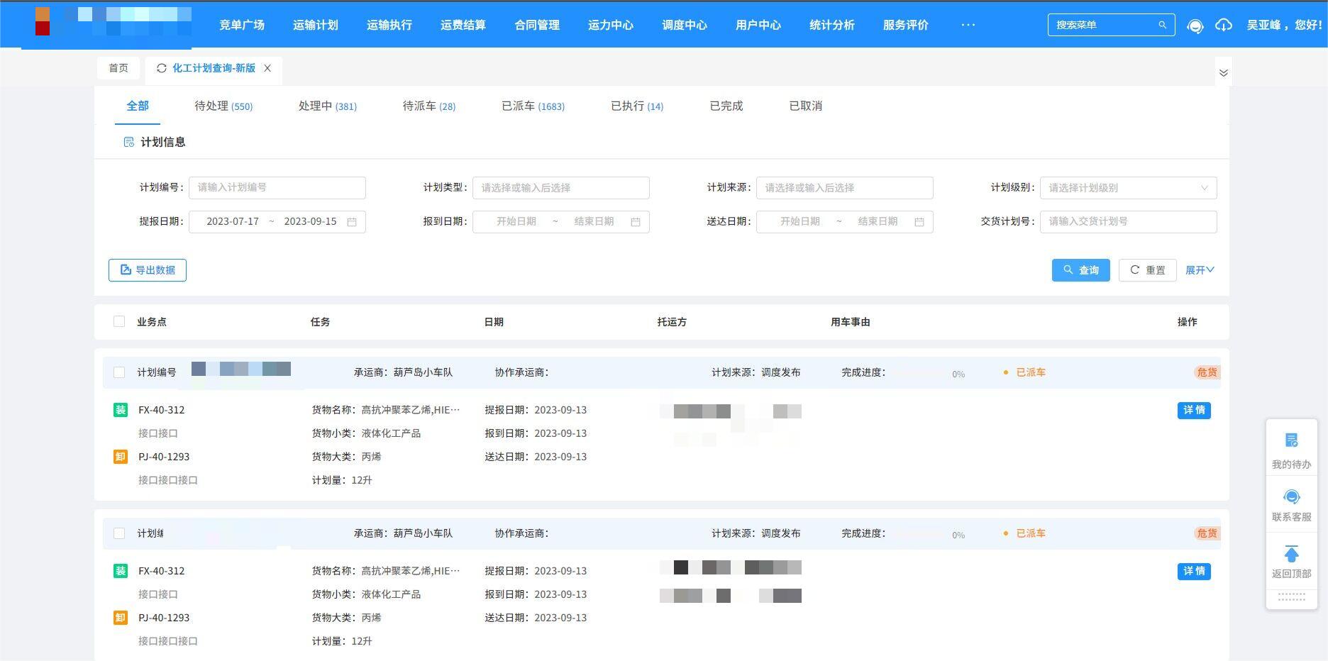Expand more filters with 展开
This screenshot has width=1328, height=661.
(x=1200, y=270)
